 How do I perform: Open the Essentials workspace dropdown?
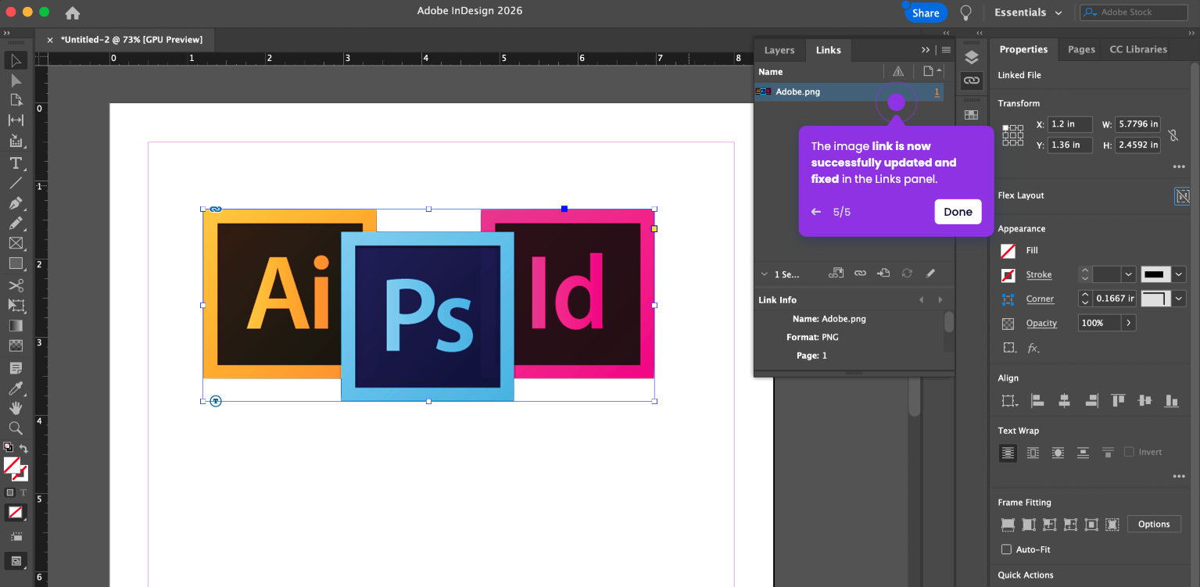(1028, 13)
